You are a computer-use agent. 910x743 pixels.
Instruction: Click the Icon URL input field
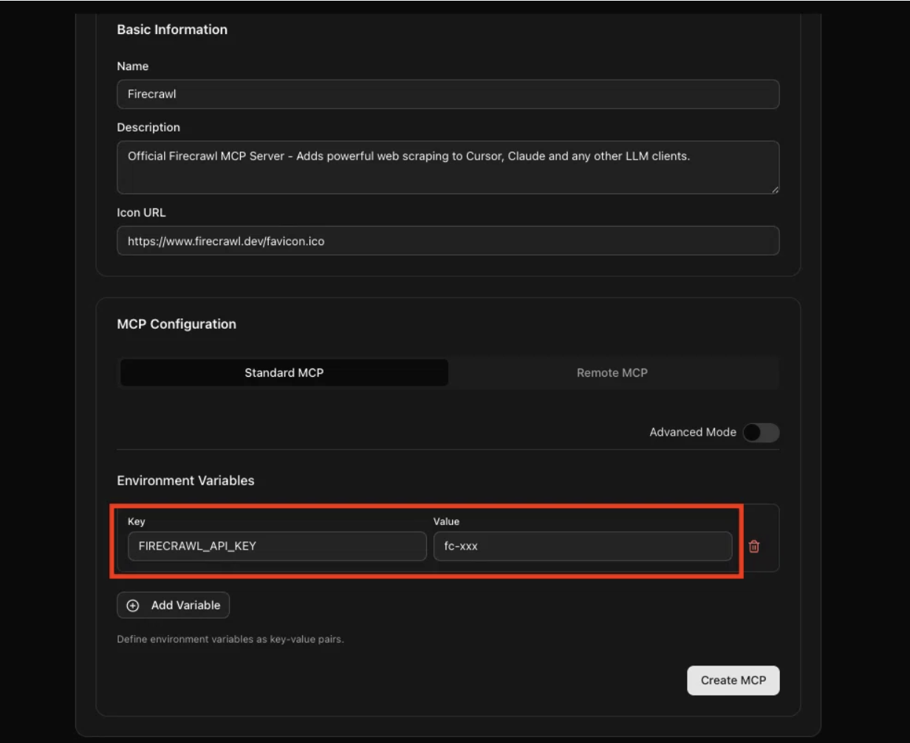coord(448,241)
